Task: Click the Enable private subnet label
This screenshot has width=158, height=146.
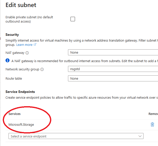Action: pos(29,19)
